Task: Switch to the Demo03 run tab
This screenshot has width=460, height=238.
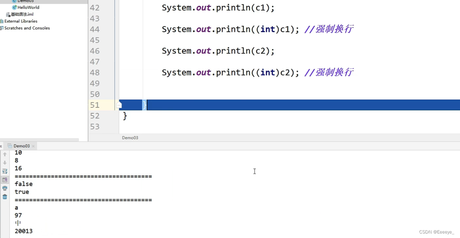Action: [x=21, y=146]
